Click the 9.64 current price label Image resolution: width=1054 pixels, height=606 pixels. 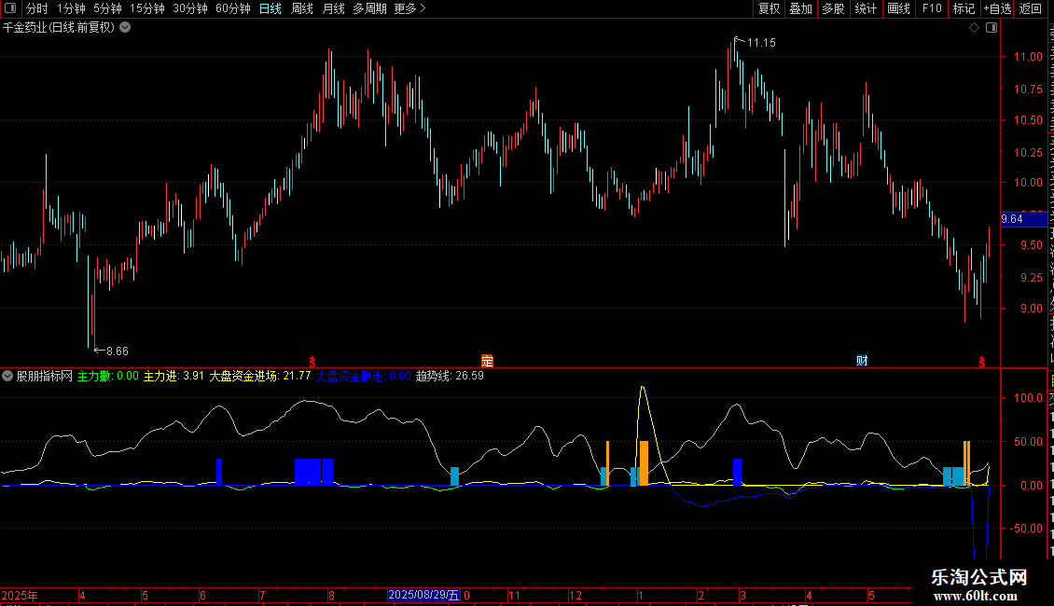[1023, 219]
